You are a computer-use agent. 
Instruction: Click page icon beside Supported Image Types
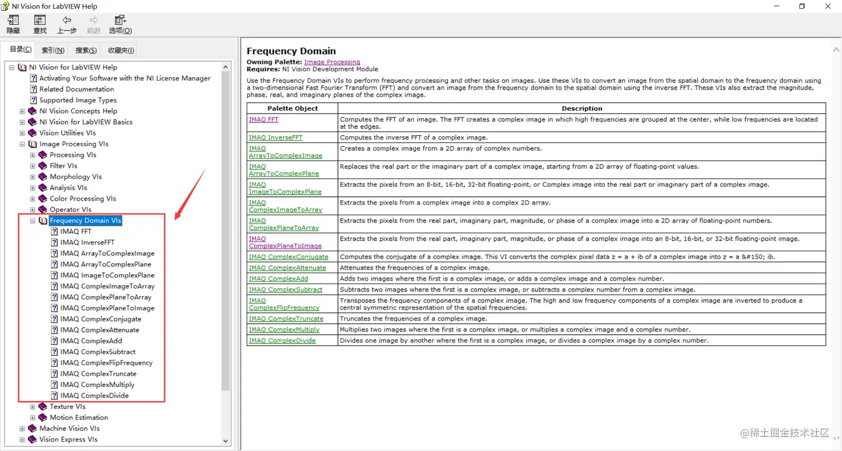33,100
